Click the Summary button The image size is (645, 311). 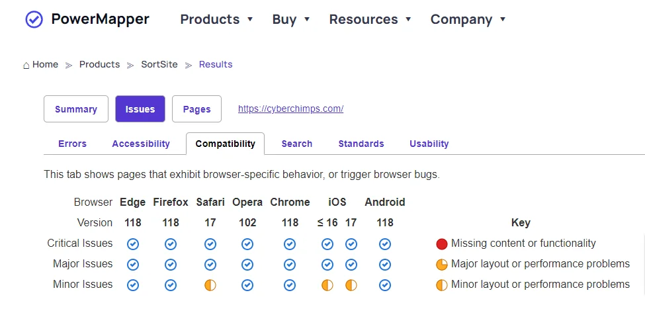coord(76,109)
